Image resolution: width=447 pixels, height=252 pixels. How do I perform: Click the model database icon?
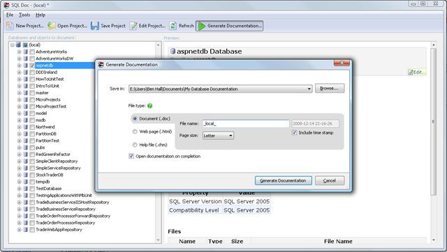(26, 113)
